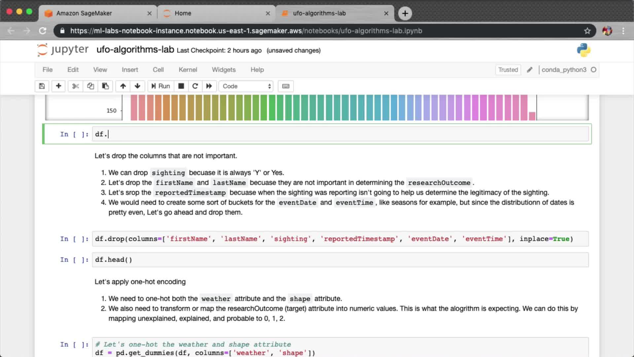This screenshot has height=357, width=634.
Task: Switch to the Amazon SageMaker browser tab
Action: 84,13
